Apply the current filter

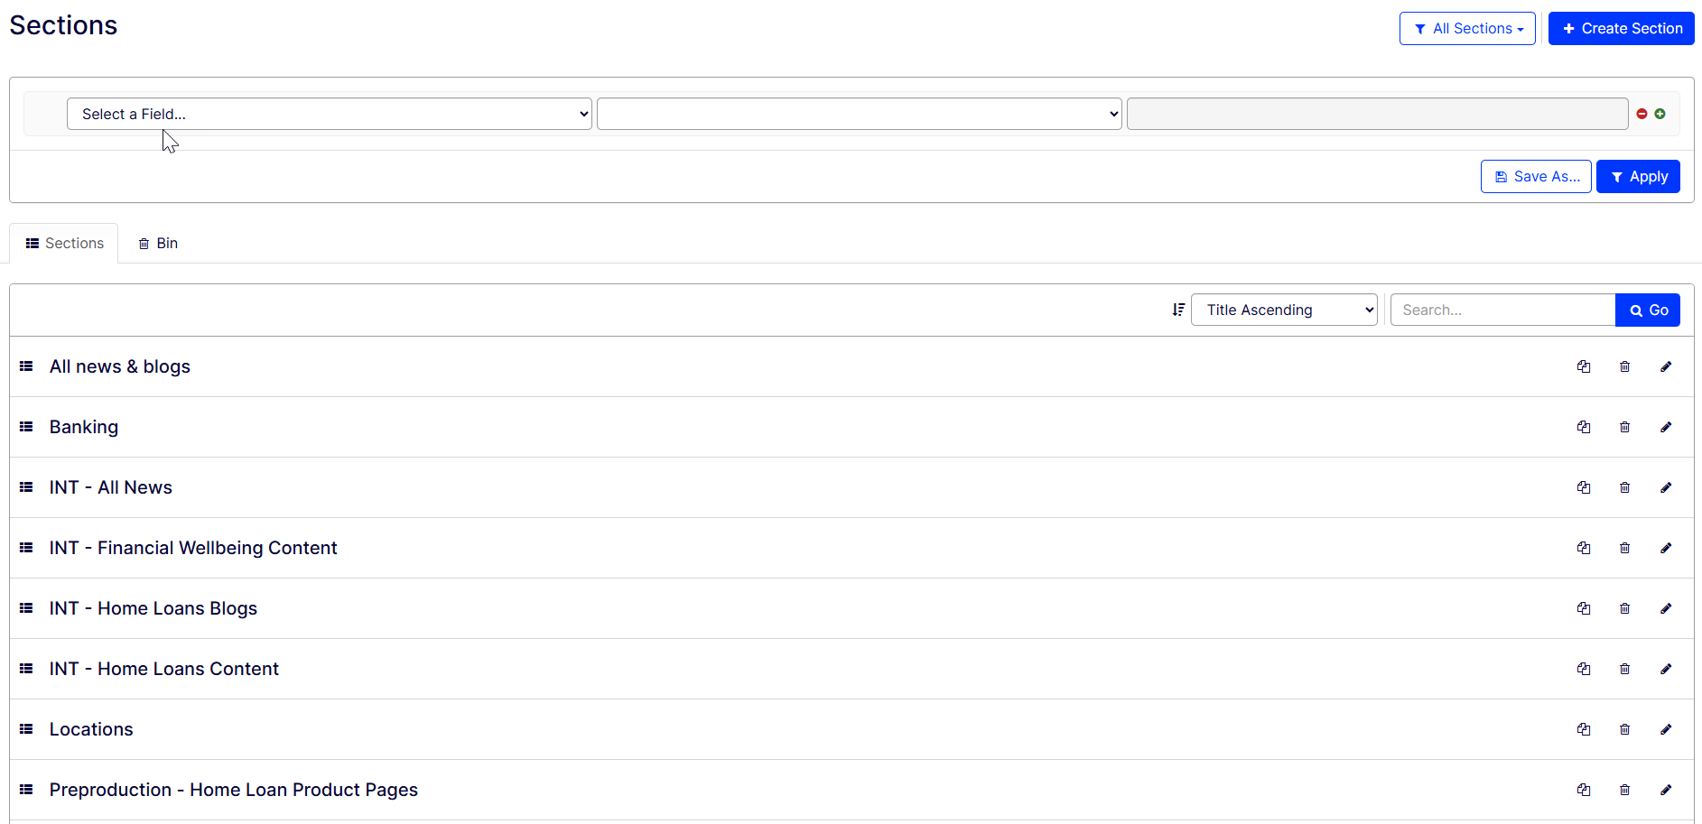click(1638, 177)
